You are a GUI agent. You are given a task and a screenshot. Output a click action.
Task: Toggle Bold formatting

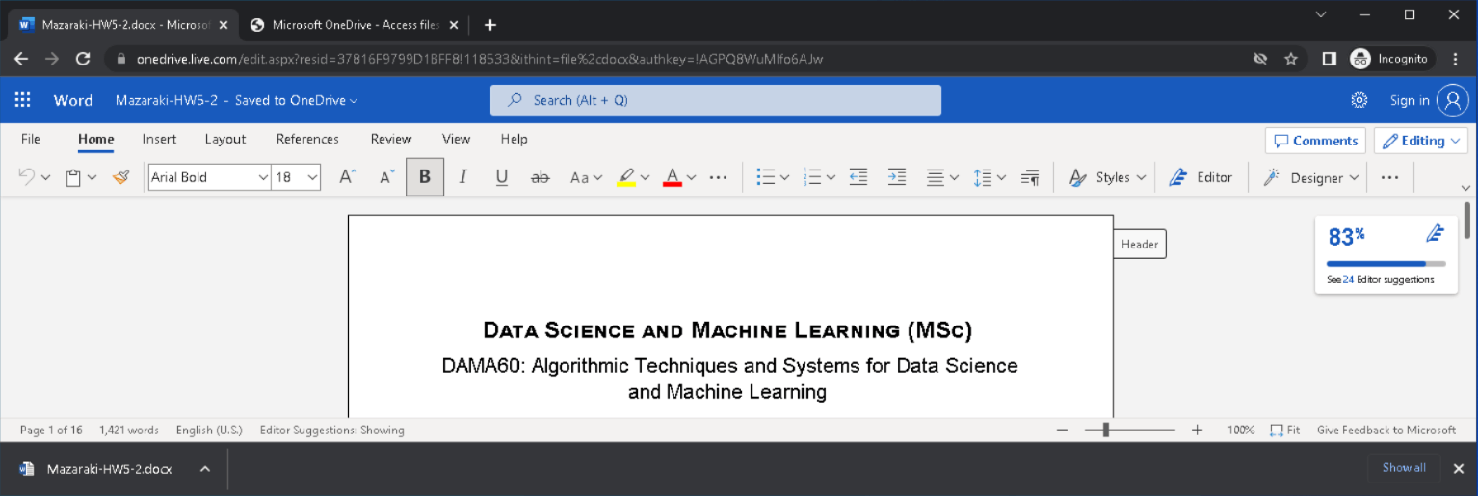click(425, 177)
